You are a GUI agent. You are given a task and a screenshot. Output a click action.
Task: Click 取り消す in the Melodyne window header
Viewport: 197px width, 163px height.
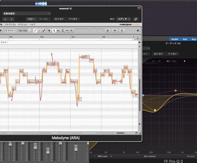pyautogui.click(x=59, y=19)
